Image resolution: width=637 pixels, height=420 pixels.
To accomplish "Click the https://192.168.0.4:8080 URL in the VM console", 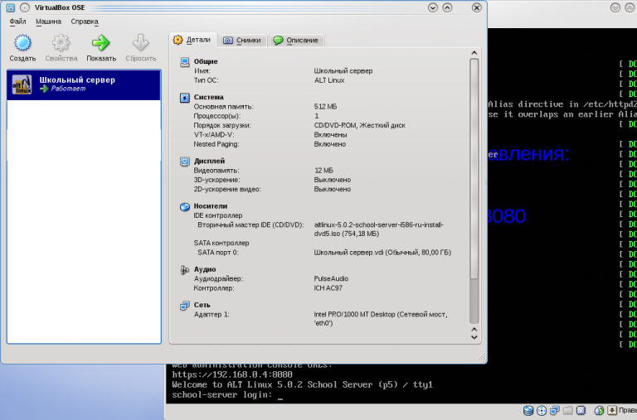I will coord(232,374).
